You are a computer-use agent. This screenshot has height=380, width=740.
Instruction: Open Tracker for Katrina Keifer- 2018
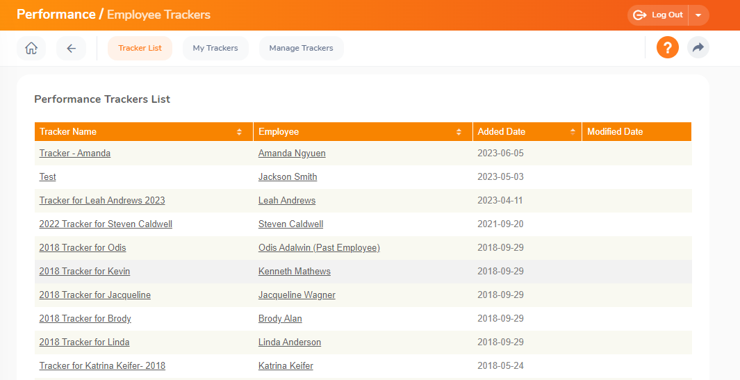102,365
